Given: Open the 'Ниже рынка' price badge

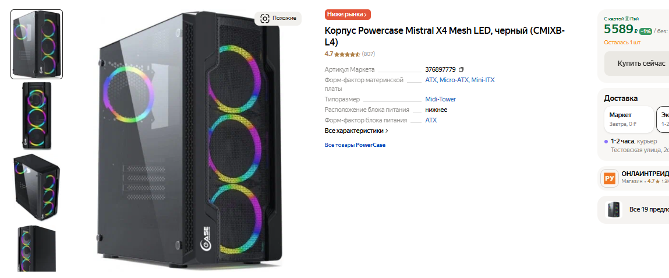Looking at the screenshot, I should click(347, 15).
